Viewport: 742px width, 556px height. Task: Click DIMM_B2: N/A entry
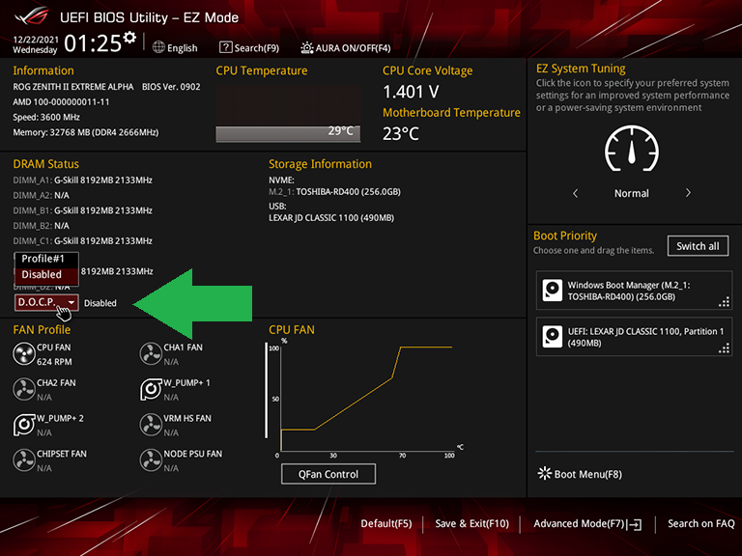(42, 226)
